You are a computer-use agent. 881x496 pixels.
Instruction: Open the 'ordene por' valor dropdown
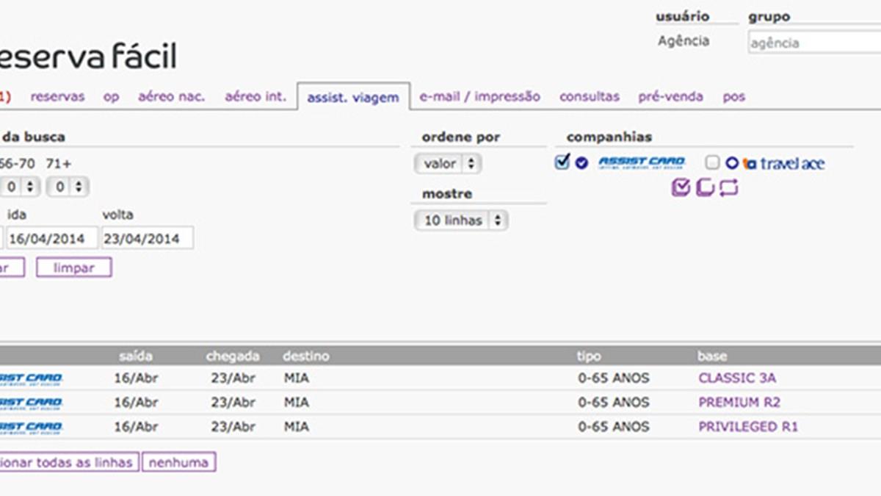(448, 164)
